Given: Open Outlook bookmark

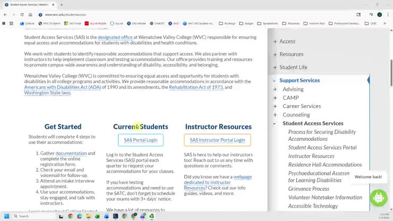Looking at the screenshot, I should click(x=27, y=23).
